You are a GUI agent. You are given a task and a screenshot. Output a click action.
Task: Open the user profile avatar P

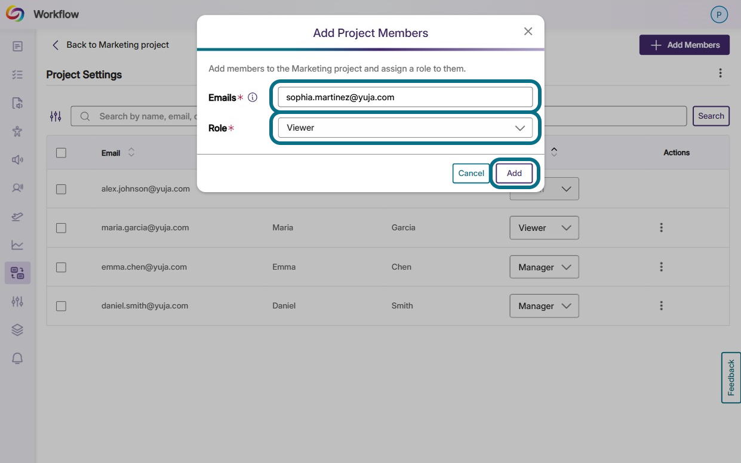tap(719, 15)
